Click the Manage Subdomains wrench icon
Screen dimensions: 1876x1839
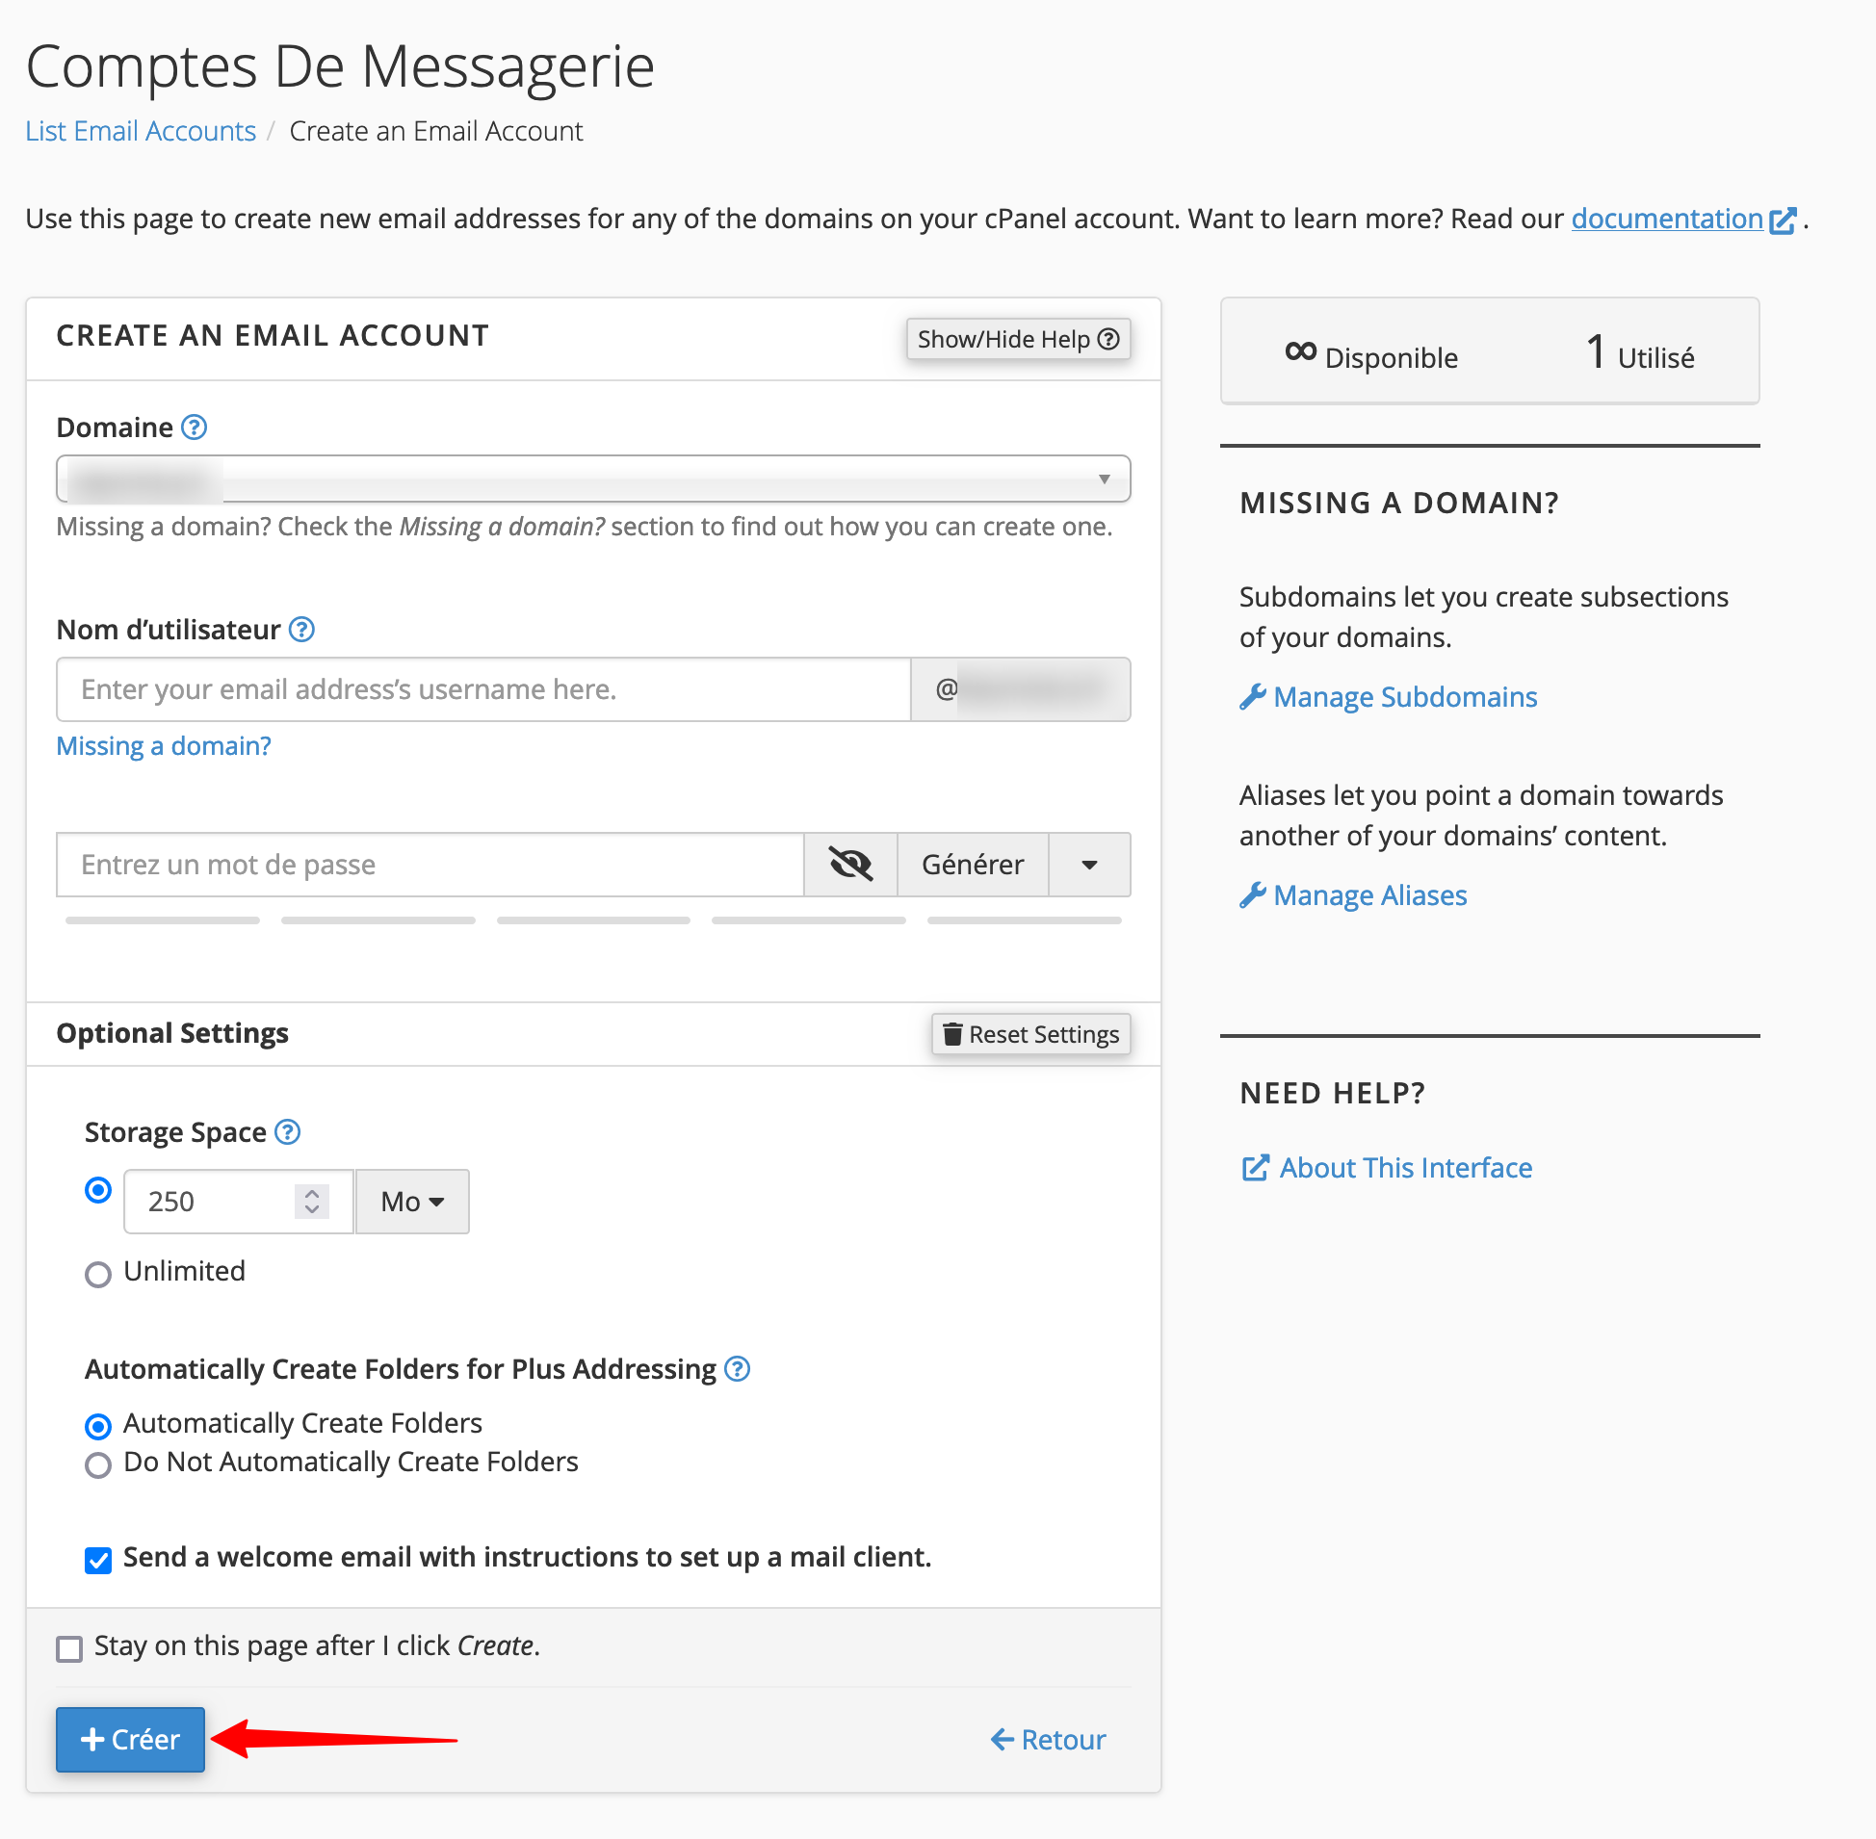tap(1253, 695)
